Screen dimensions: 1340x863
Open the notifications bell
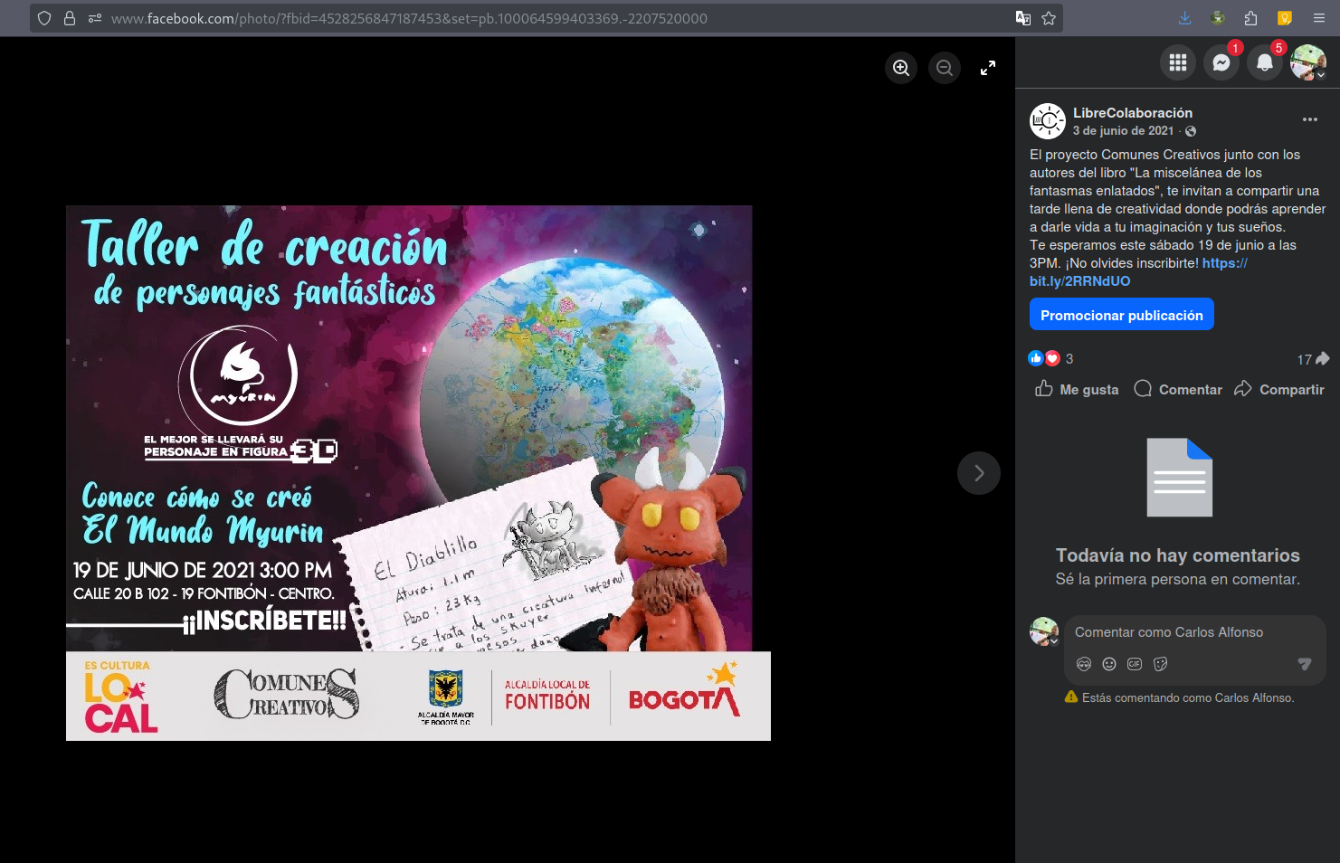pyautogui.click(x=1265, y=62)
